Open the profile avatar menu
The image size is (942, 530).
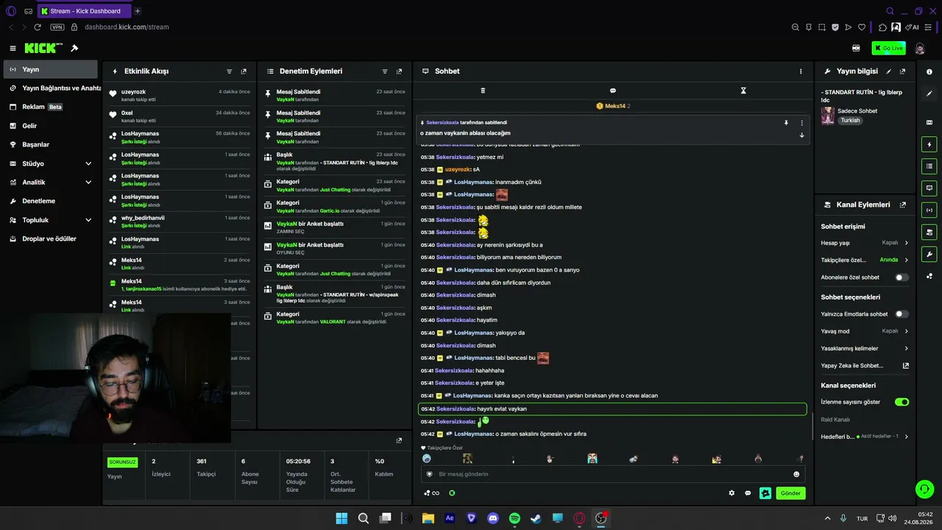pyautogui.click(x=920, y=48)
